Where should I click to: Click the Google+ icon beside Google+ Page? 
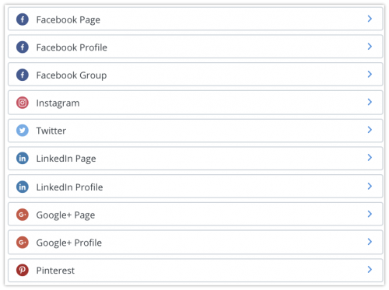pyautogui.click(x=23, y=215)
